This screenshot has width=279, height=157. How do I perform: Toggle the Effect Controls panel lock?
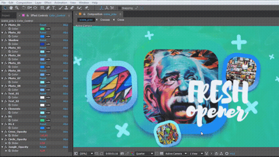coord(28,16)
